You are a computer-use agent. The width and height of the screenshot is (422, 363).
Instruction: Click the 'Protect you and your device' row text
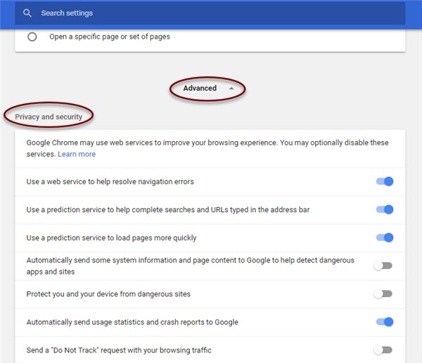pyautogui.click(x=108, y=293)
